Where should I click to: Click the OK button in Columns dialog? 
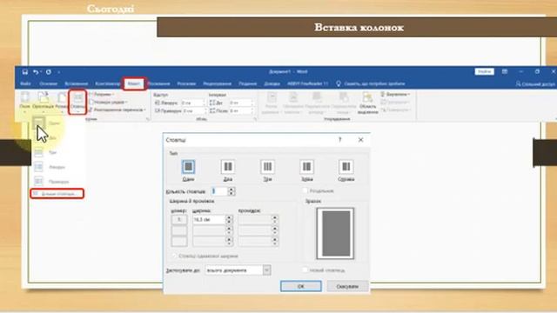301,286
